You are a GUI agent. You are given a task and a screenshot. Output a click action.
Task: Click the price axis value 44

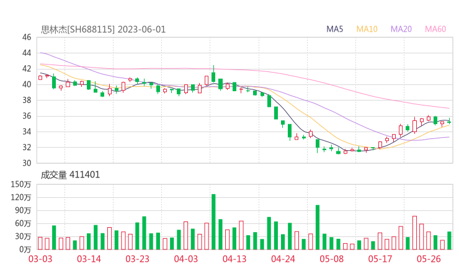(27, 53)
